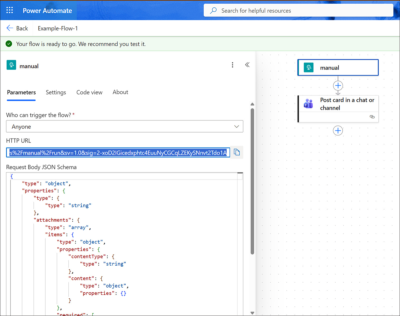The image size is (400, 316).
Task: Click the scroll-up arrow on the schema editor
Action: [252, 104]
